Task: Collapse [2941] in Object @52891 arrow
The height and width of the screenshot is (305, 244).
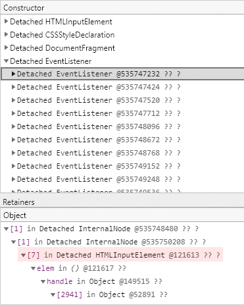Action: 53,295
